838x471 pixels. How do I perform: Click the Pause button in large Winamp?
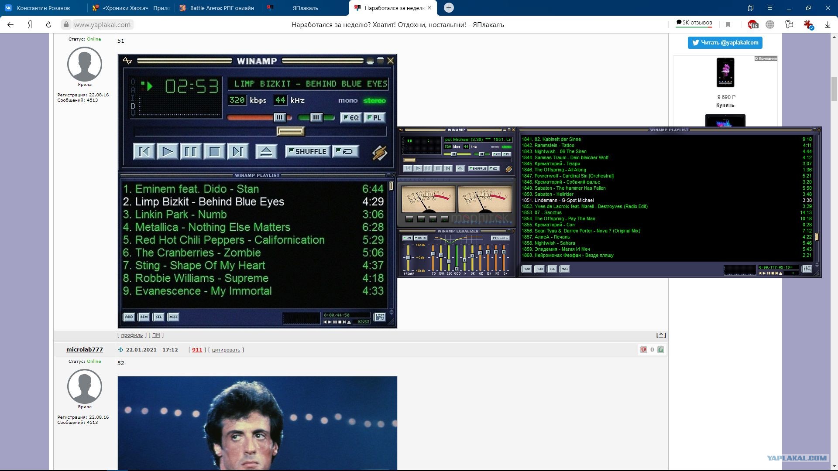point(191,151)
